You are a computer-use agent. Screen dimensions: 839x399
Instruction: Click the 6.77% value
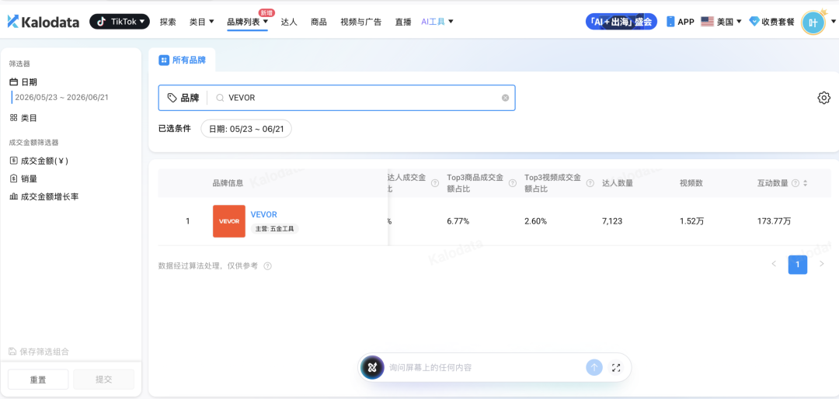click(458, 221)
